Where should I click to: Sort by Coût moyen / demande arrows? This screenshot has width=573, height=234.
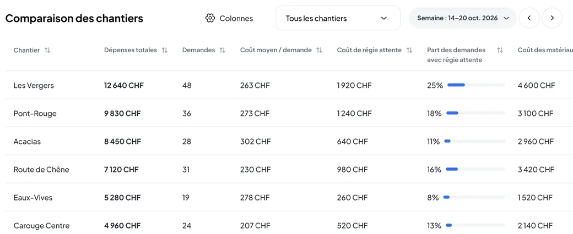pos(319,51)
